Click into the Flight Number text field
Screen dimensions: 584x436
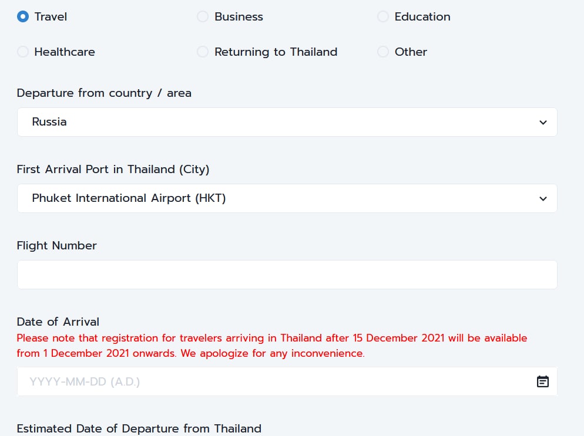click(x=287, y=275)
